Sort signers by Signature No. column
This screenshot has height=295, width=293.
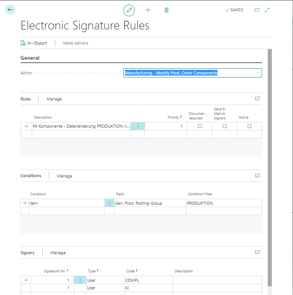[56, 271]
